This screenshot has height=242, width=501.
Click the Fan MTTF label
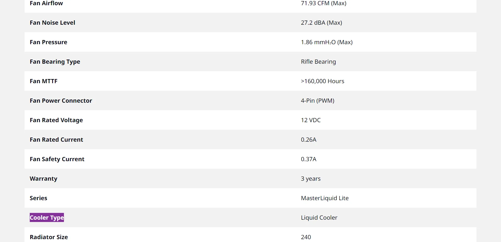44,81
